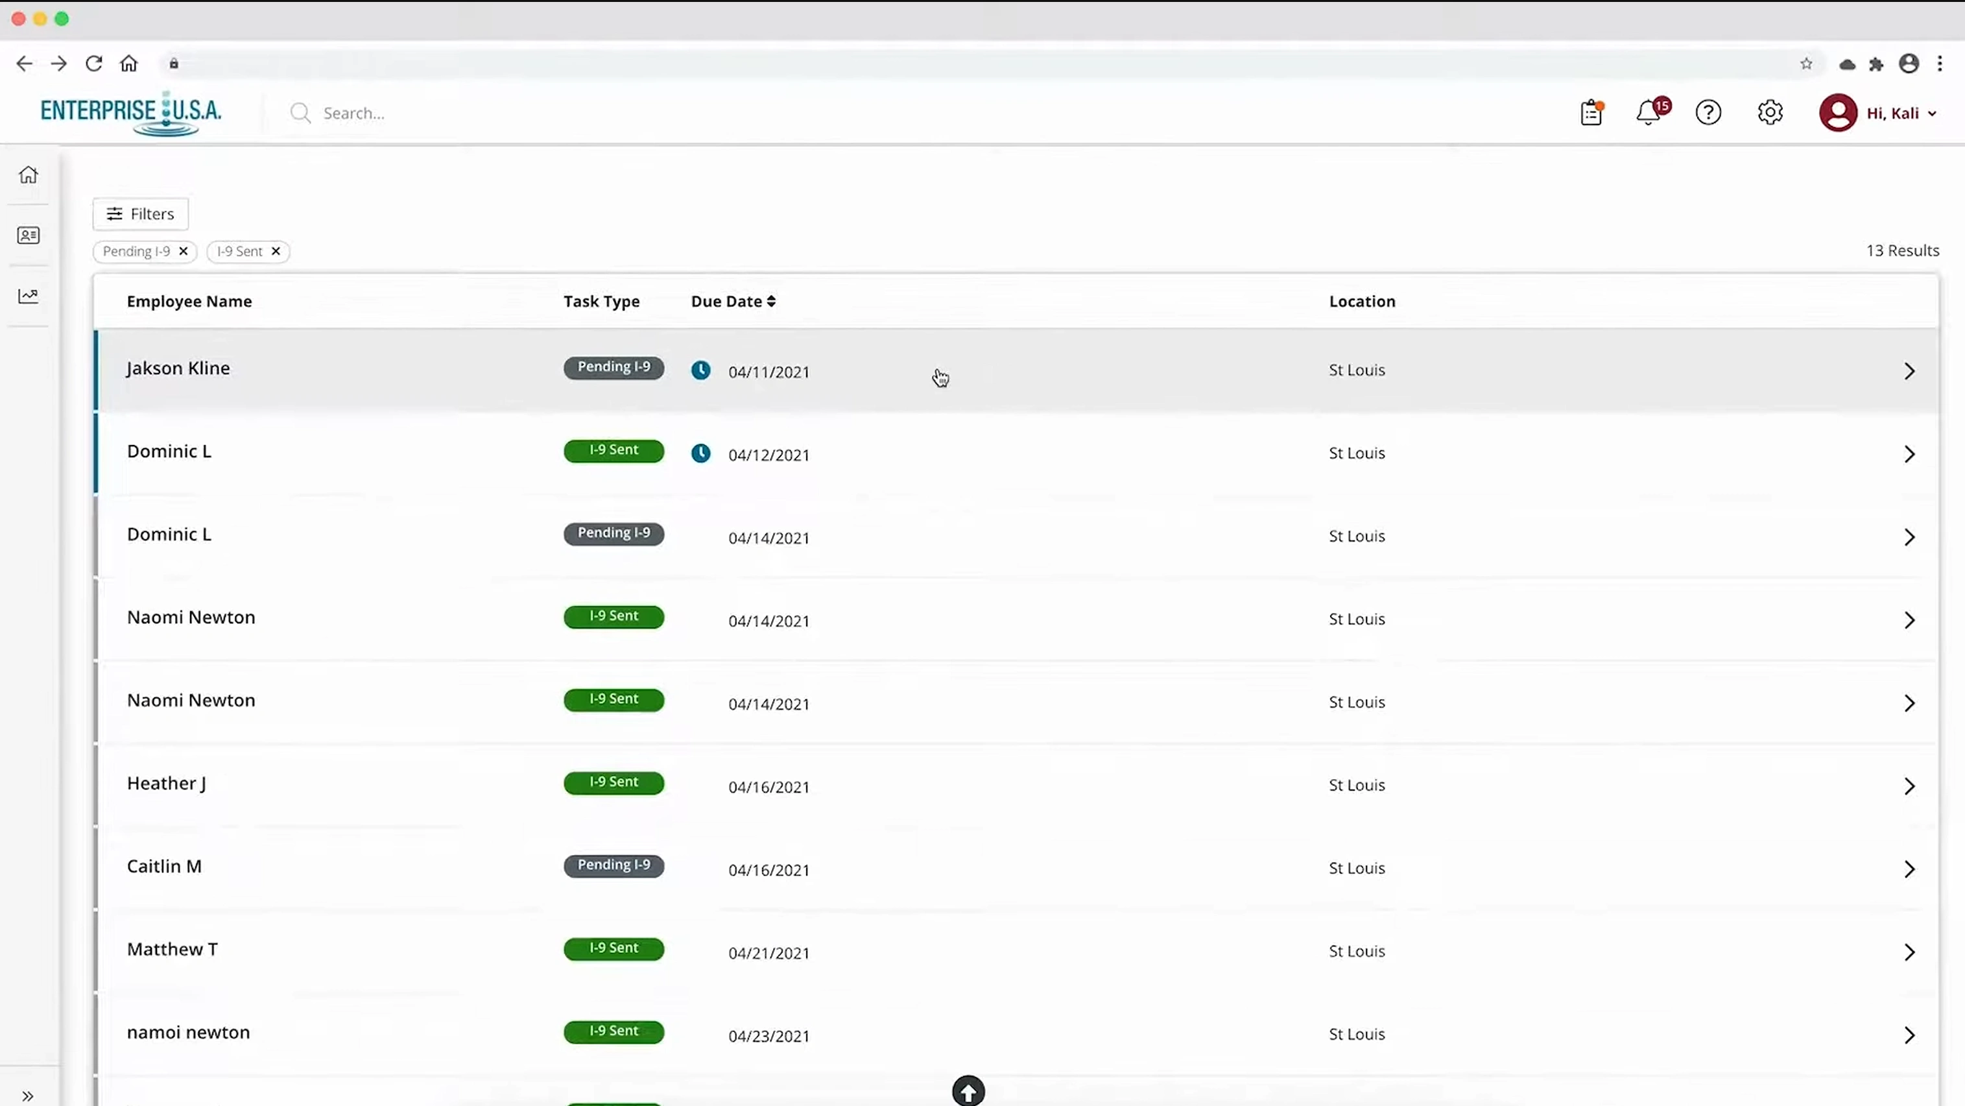Open the reports chart sidebar icon
The image size is (1965, 1106).
29,296
